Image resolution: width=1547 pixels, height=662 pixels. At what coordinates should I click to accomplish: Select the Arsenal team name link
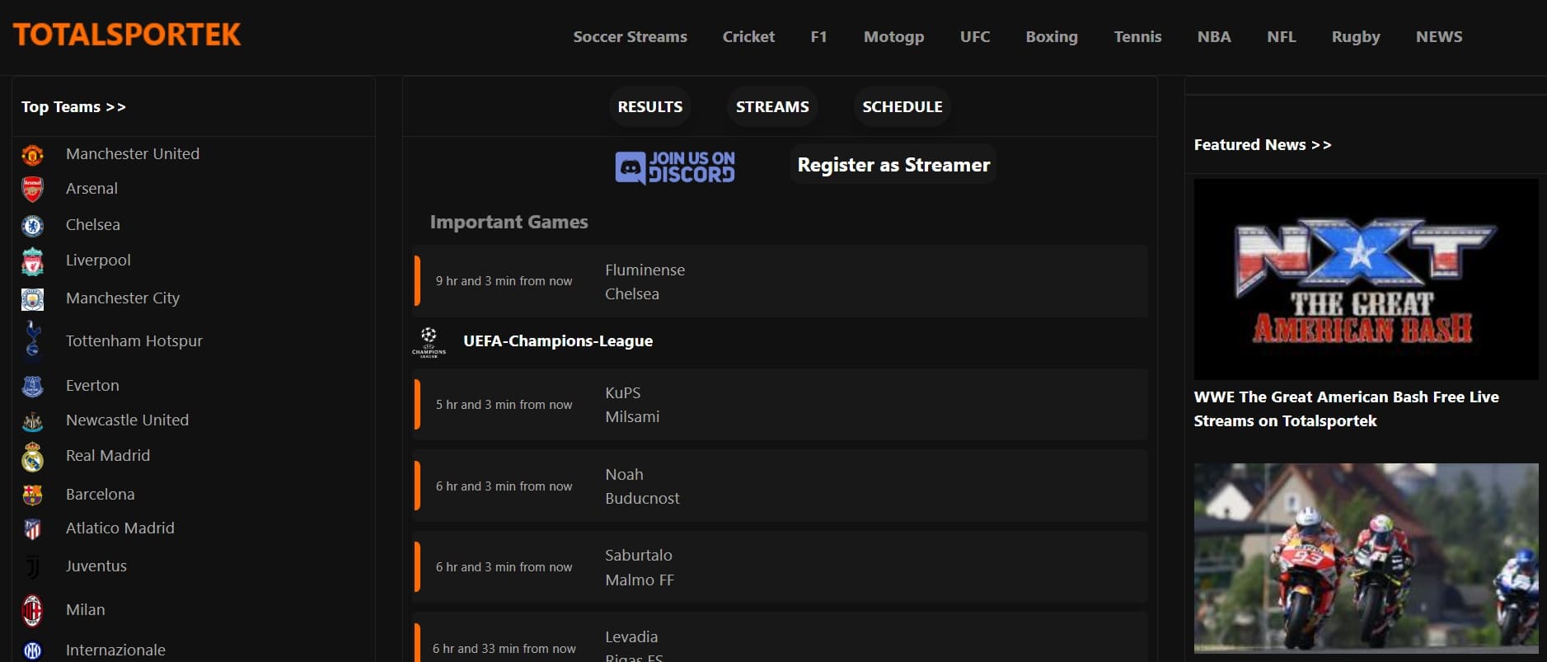click(x=91, y=189)
